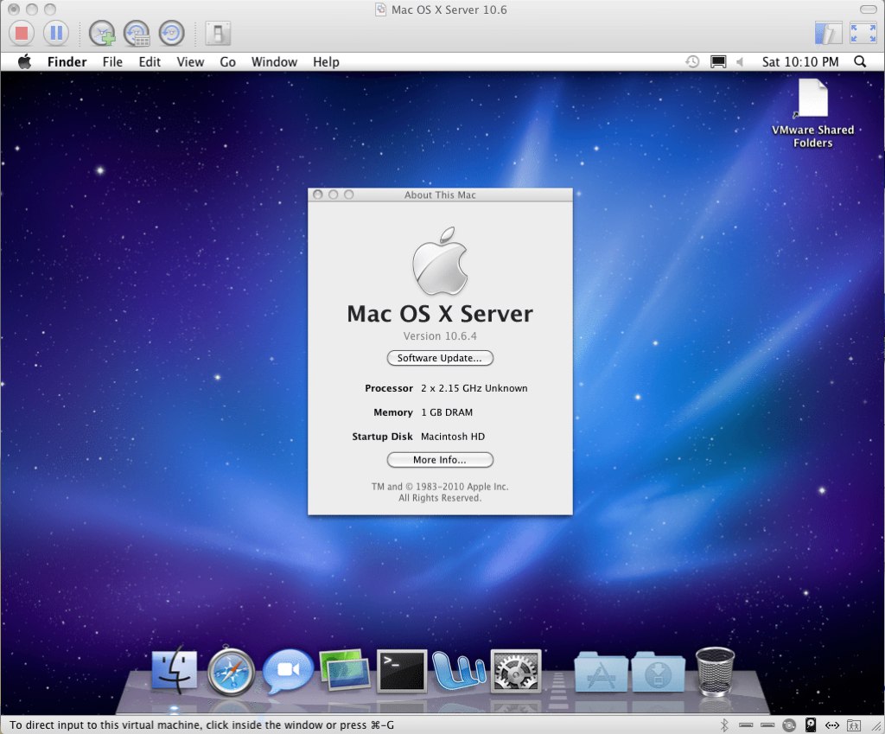Take a new snapshot of the VM

tap(102, 34)
